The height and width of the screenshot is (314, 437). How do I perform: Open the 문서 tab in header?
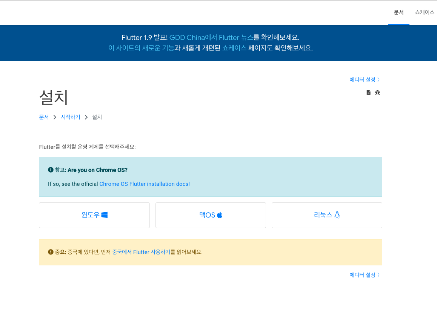coord(399,12)
